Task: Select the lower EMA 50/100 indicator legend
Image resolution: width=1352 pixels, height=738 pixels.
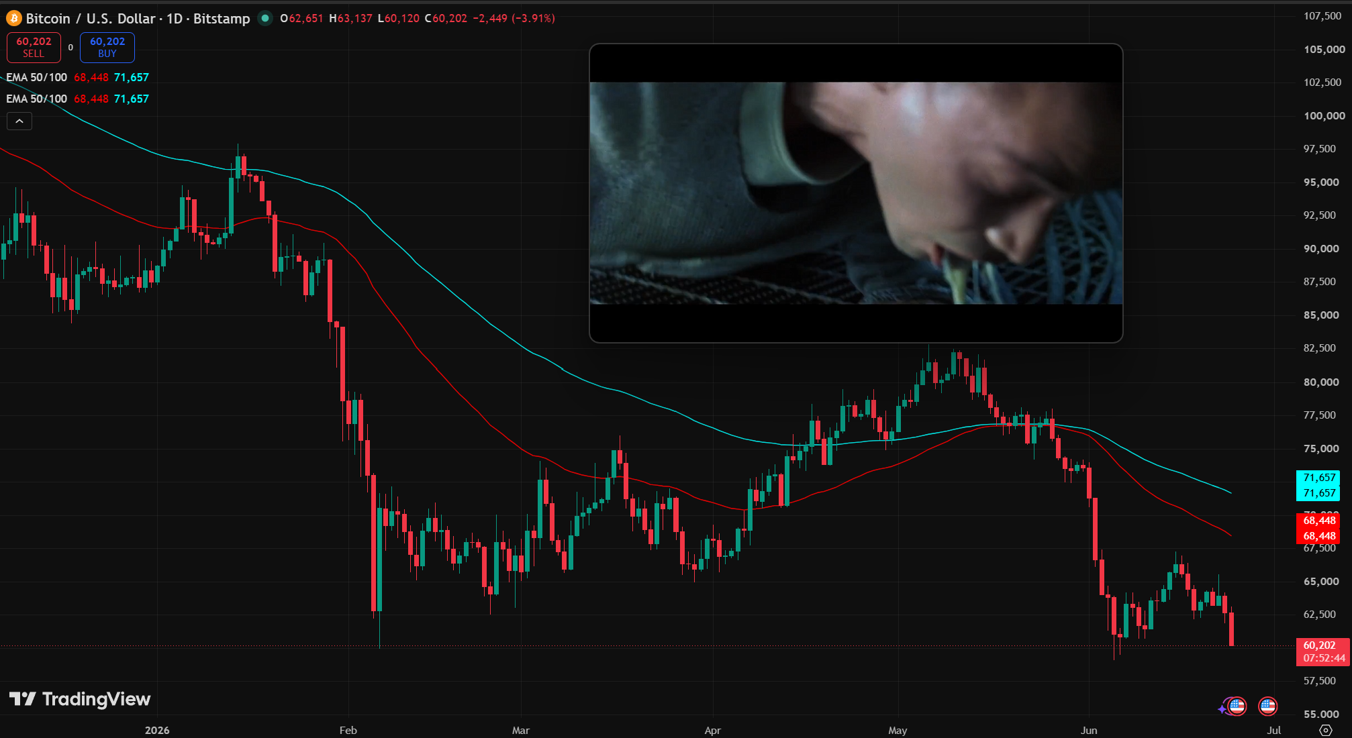Action: click(x=36, y=99)
